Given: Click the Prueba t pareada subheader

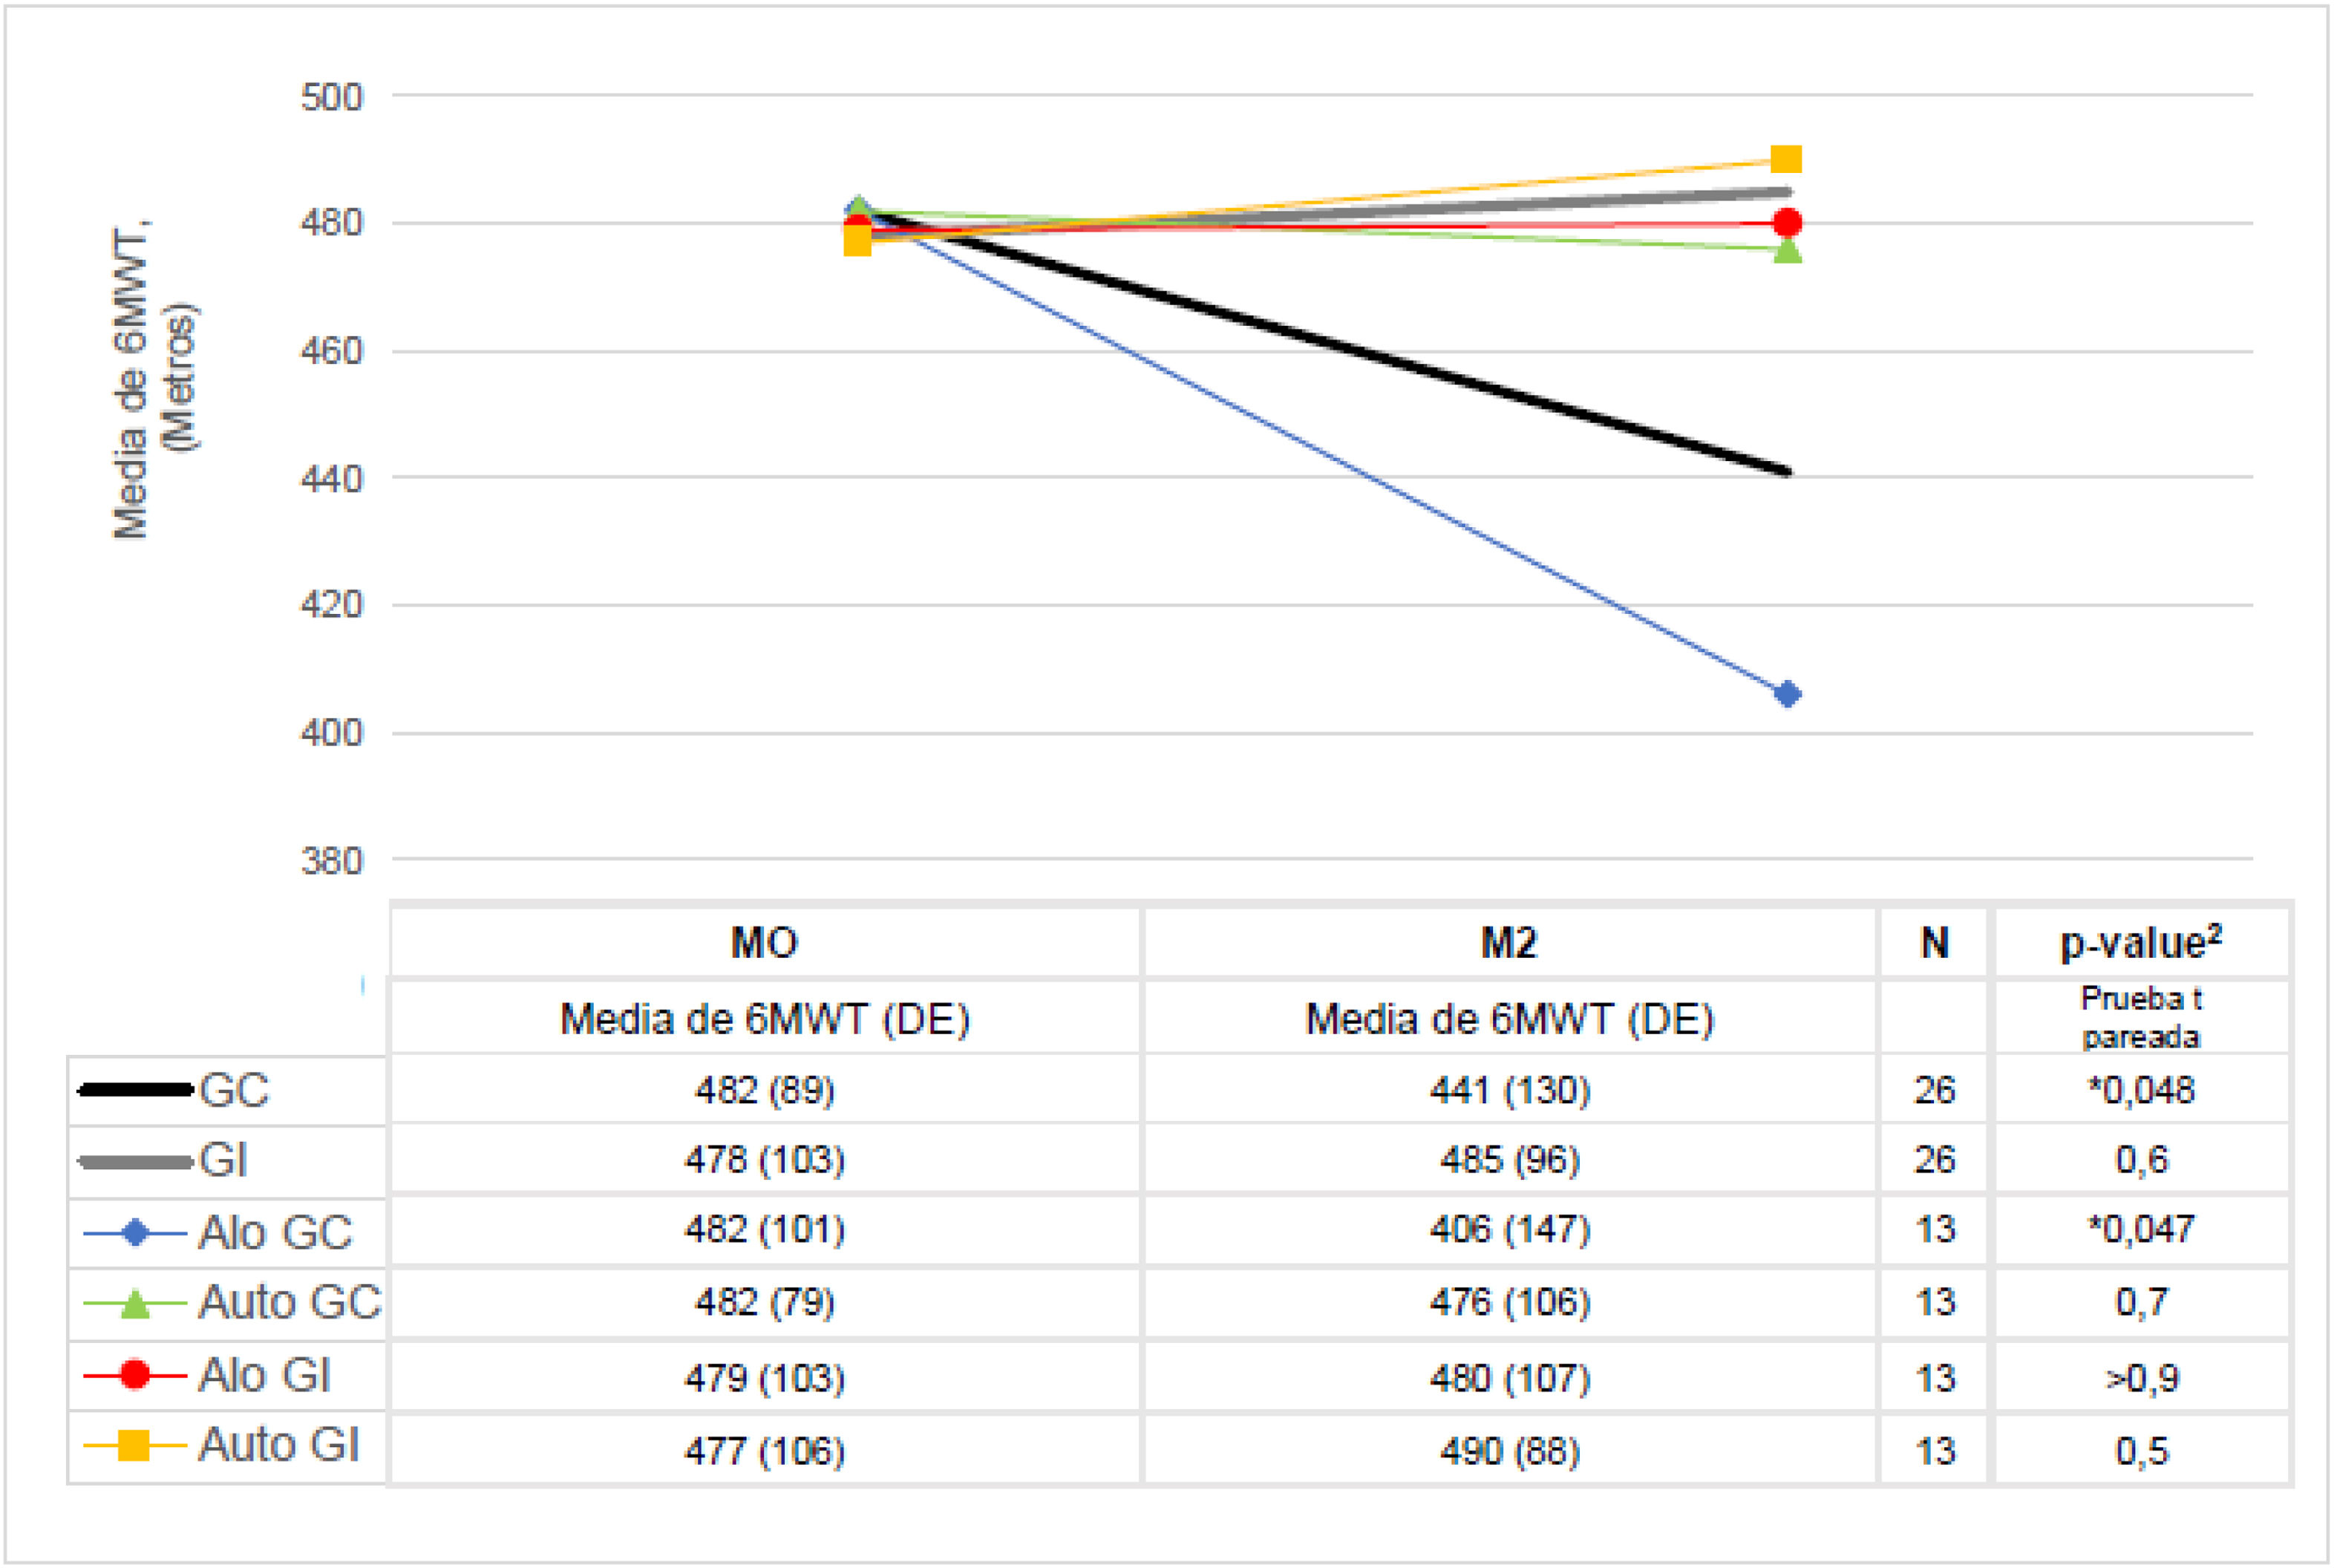Looking at the screenshot, I should 2140,1017.
